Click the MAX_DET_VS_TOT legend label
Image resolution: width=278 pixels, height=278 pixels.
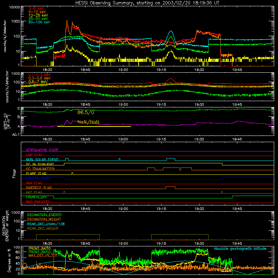click(x=43, y=255)
